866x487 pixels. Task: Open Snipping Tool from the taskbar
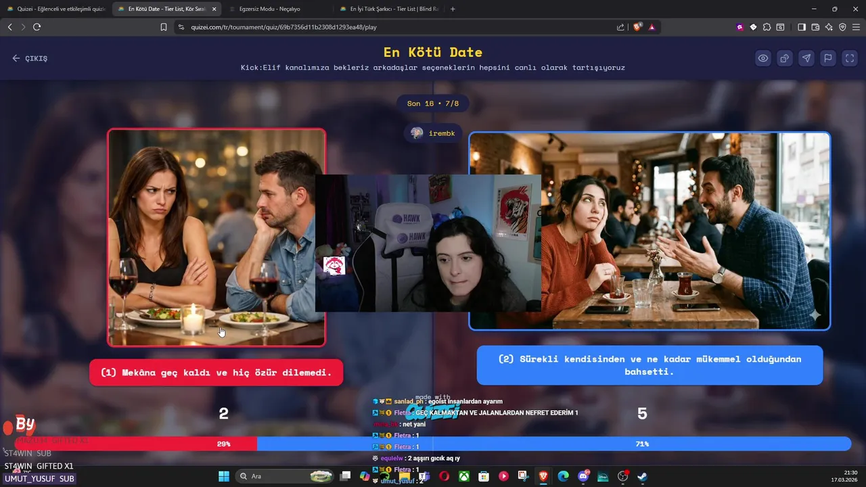pos(524,476)
